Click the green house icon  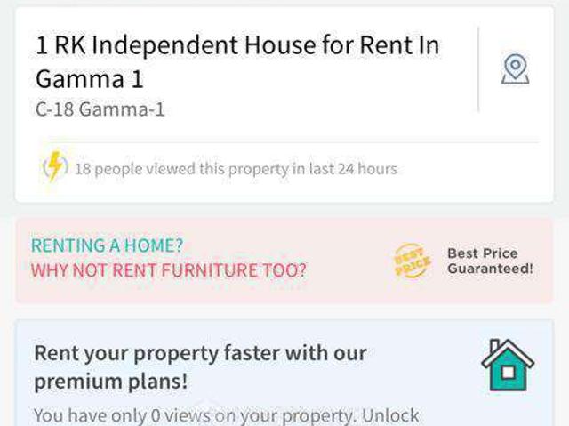pos(508,366)
